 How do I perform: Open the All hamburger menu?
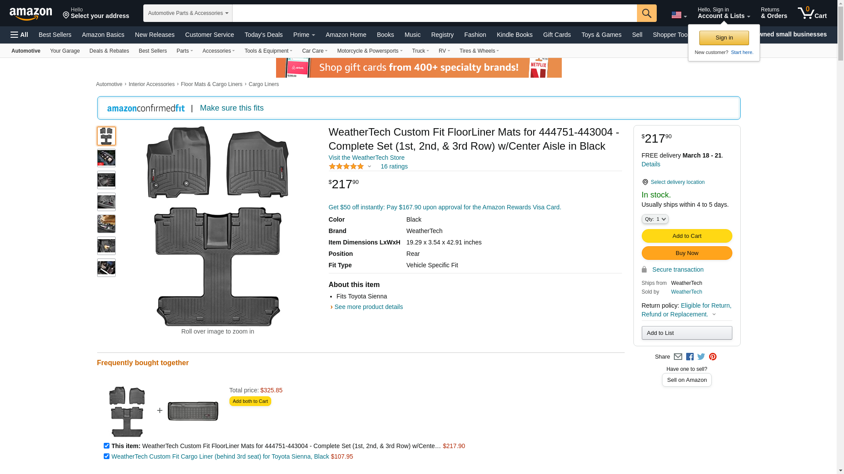coord(19,35)
